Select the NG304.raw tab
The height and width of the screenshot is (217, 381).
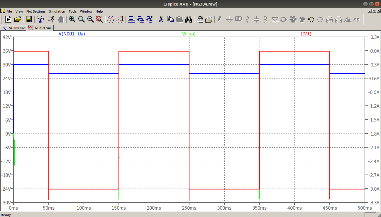click(40, 28)
